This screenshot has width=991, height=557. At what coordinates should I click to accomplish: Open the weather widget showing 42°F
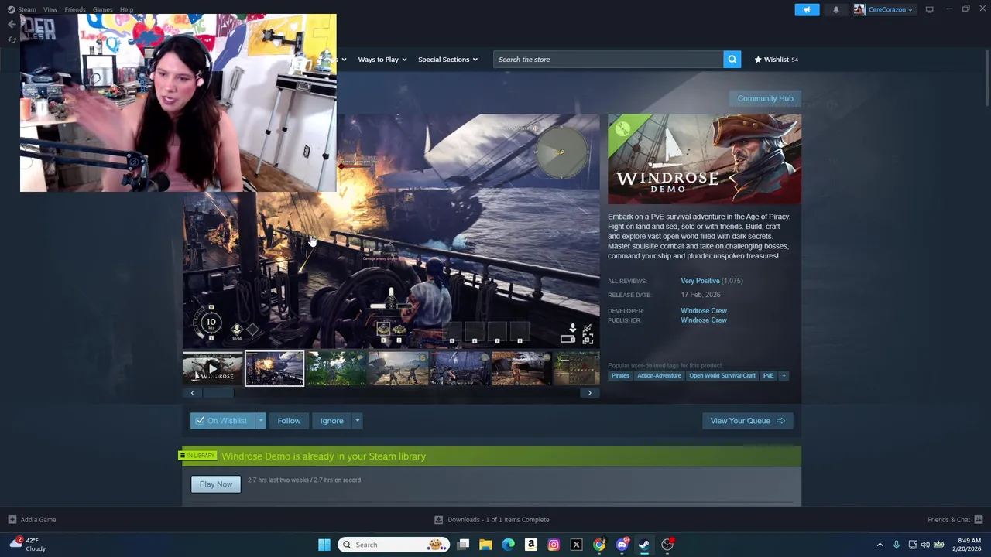tap(28, 545)
